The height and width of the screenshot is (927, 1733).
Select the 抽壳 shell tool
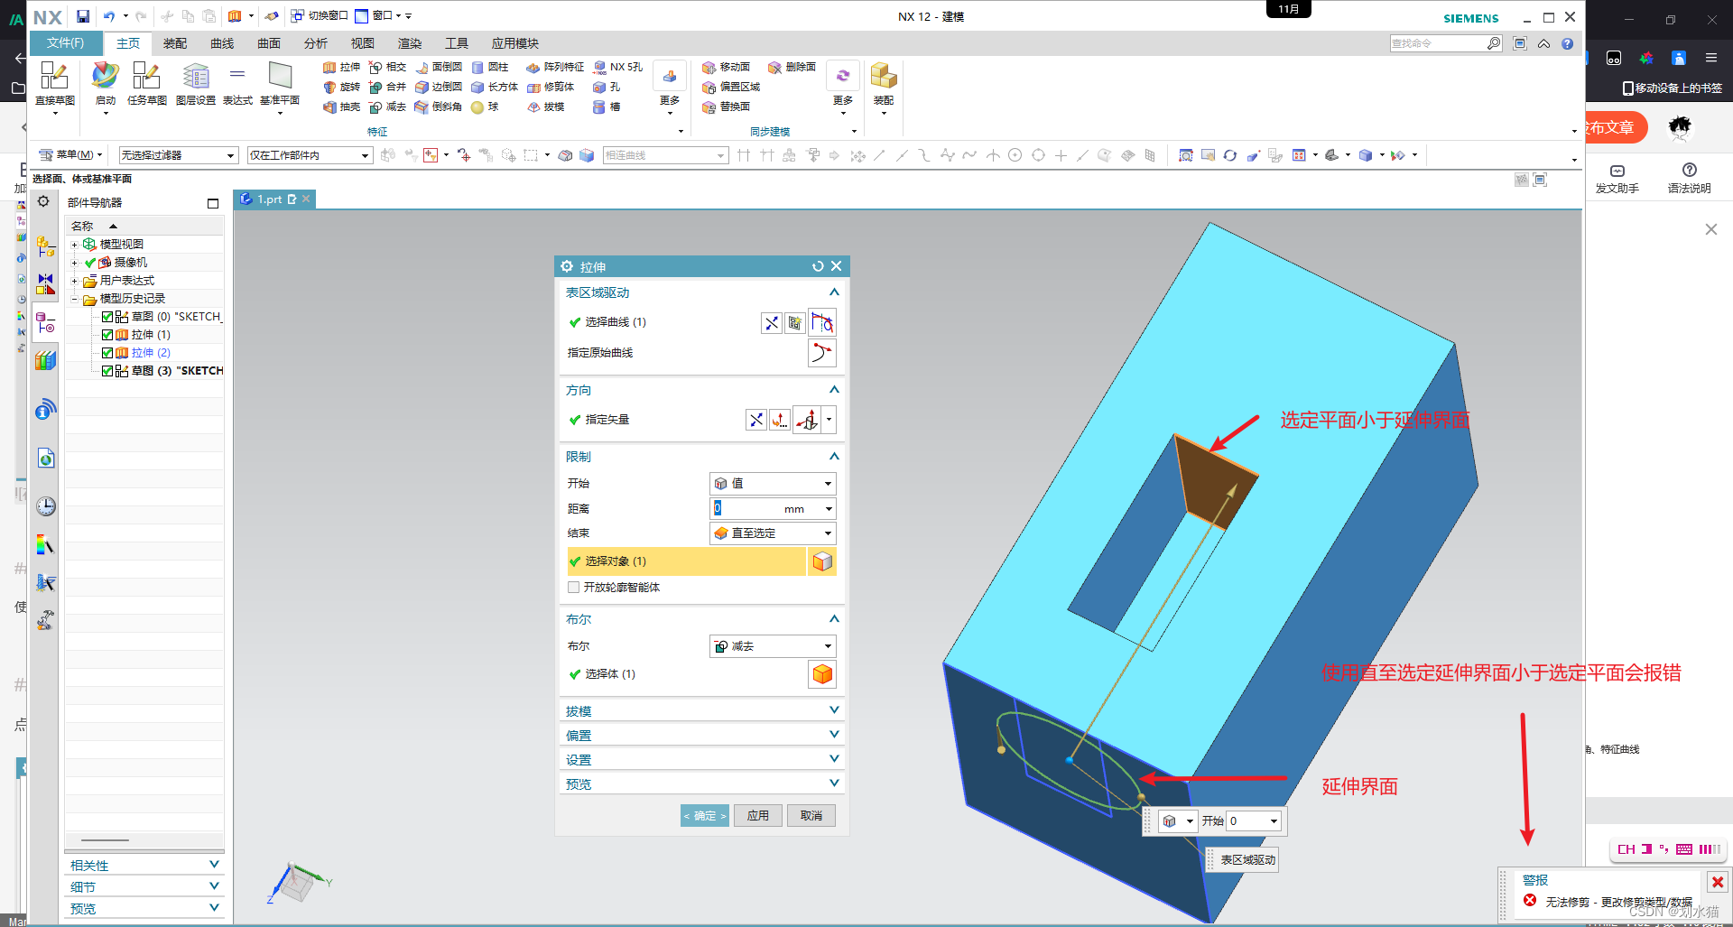[341, 107]
